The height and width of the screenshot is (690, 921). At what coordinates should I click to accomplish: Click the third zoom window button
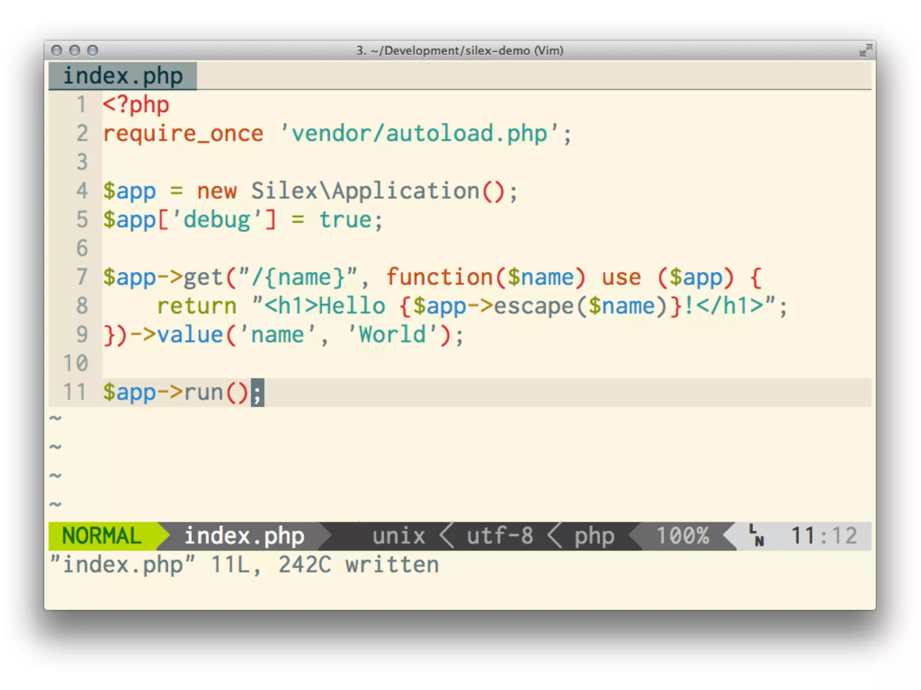coord(93,50)
